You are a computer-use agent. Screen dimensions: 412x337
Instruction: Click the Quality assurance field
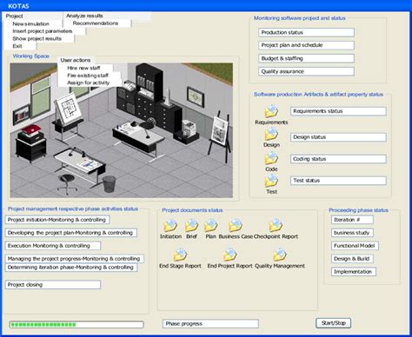pyautogui.click(x=306, y=71)
